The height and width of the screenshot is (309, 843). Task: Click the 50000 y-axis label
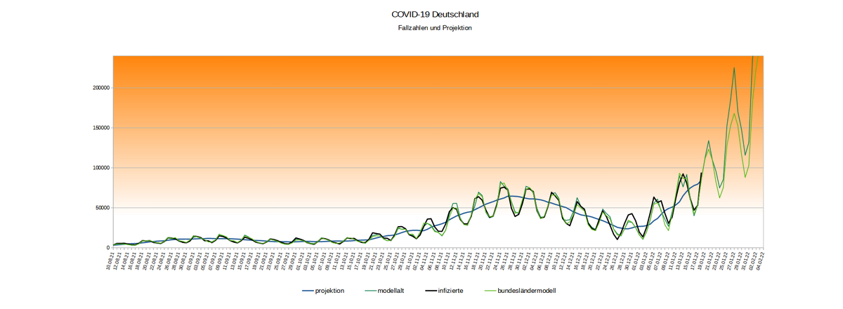click(x=99, y=208)
